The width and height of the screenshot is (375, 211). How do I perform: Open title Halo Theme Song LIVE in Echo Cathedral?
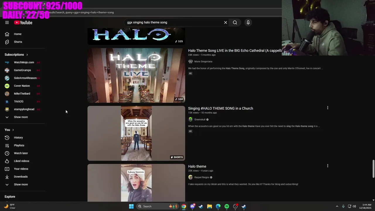235,51
